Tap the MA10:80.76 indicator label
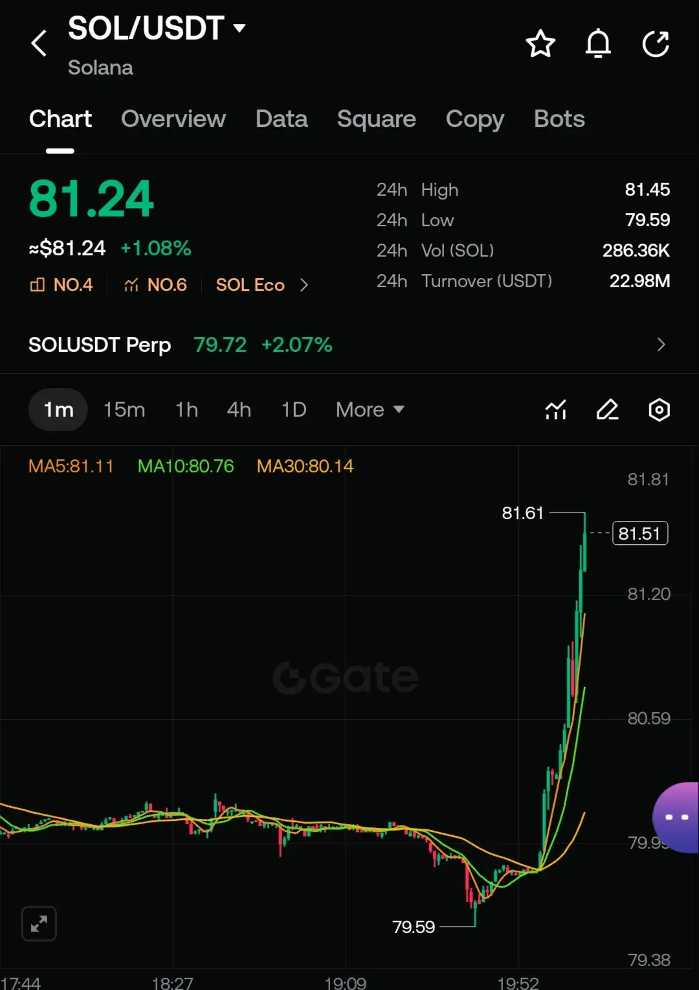The height and width of the screenshot is (990, 699). (186, 466)
